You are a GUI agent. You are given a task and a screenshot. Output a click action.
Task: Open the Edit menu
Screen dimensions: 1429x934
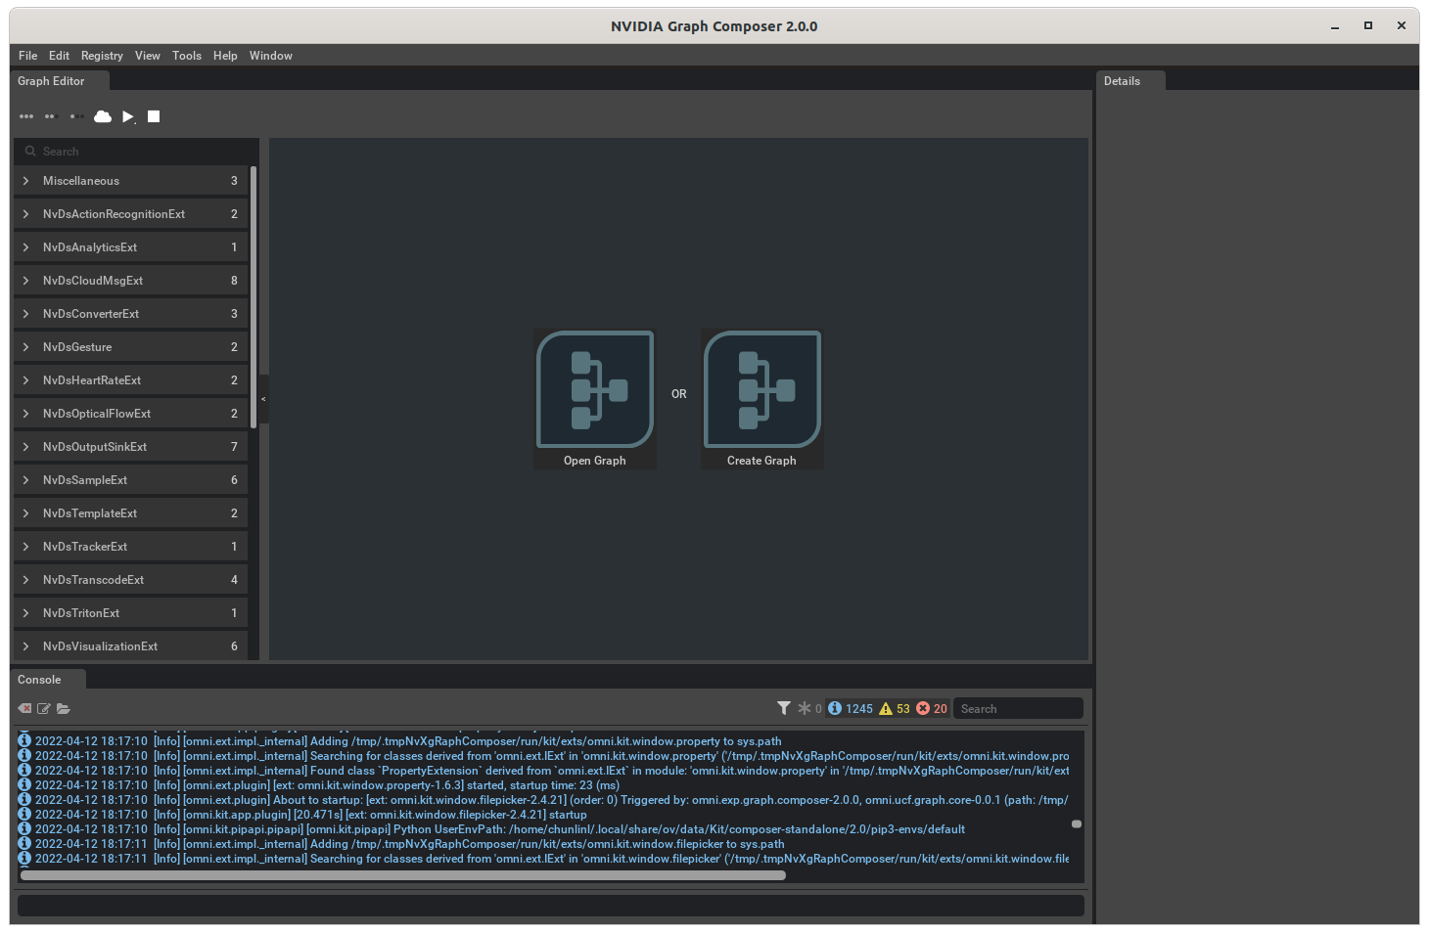59,56
